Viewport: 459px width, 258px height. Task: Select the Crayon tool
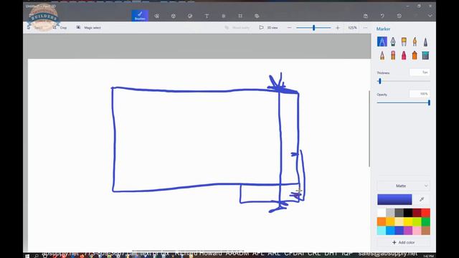click(x=404, y=55)
